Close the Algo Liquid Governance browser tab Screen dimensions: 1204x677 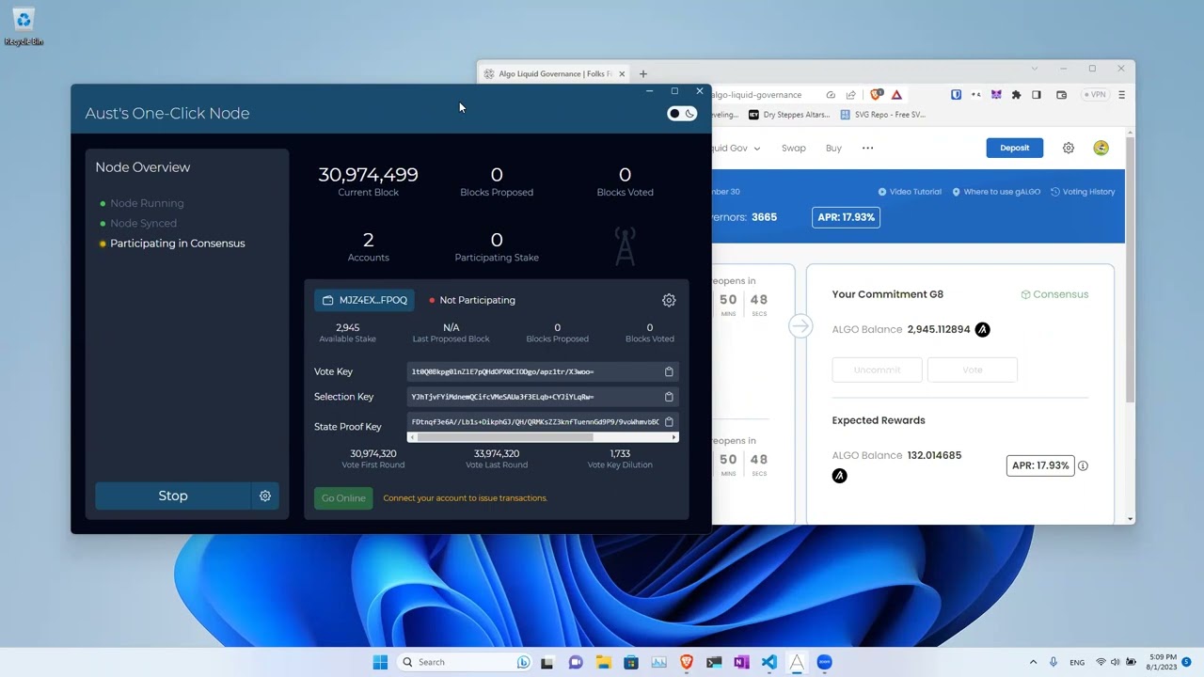coord(622,73)
